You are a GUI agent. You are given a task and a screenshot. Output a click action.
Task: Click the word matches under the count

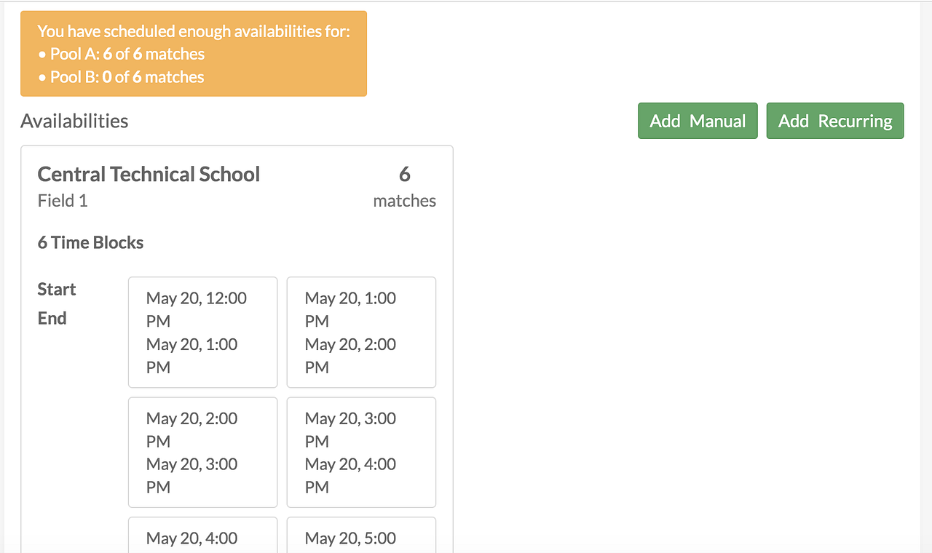[x=404, y=201]
